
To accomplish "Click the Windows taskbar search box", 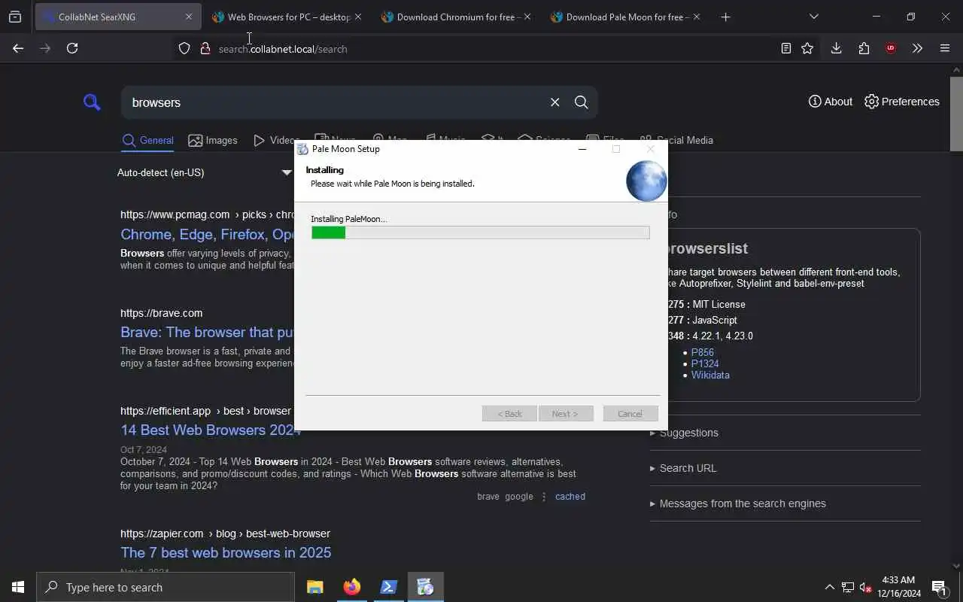I will (x=166, y=587).
